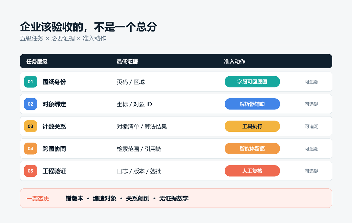Click the 一票否决 label
This screenshot has height=223, width=352.
pyautogui.click(x=38, y=198)
